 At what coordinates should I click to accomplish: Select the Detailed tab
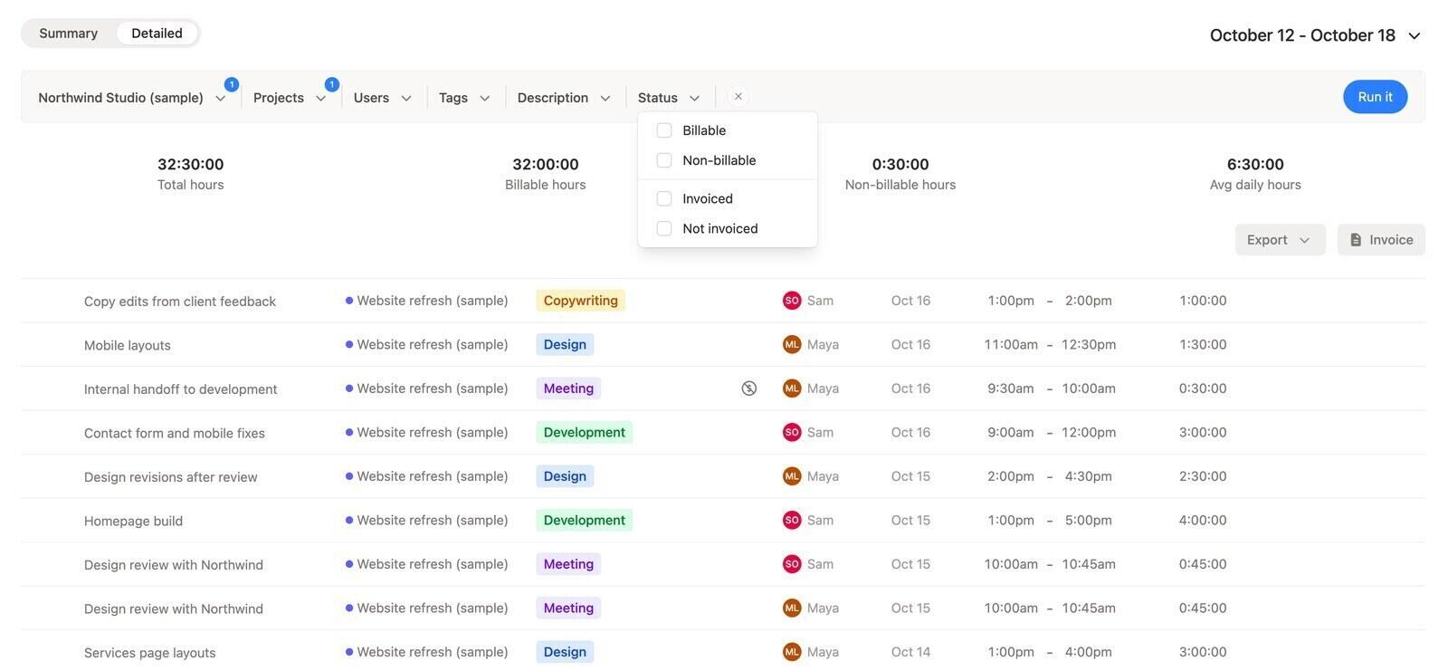tap(157, 34)
